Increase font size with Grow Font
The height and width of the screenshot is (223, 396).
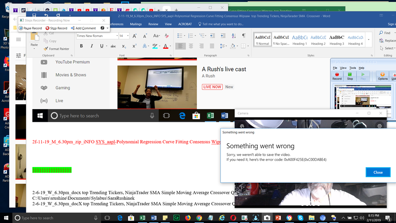pos(135,36)
